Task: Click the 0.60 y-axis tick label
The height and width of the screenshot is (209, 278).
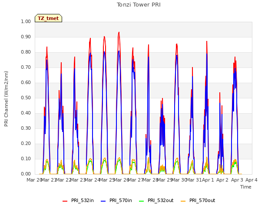Action: (x=26, y=82)
